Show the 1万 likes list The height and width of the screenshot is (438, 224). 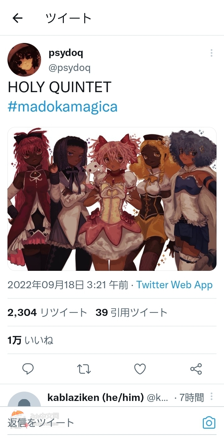(30, 340)
